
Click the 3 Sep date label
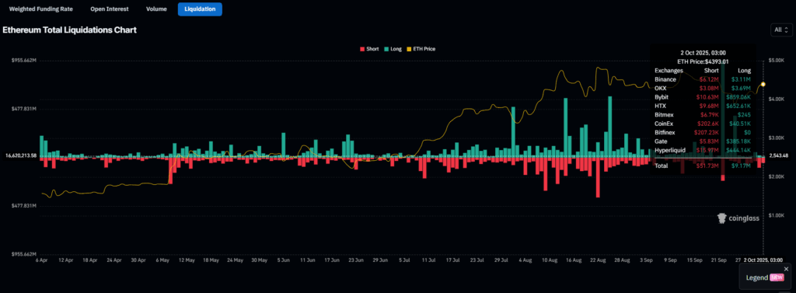pos(647,260)
